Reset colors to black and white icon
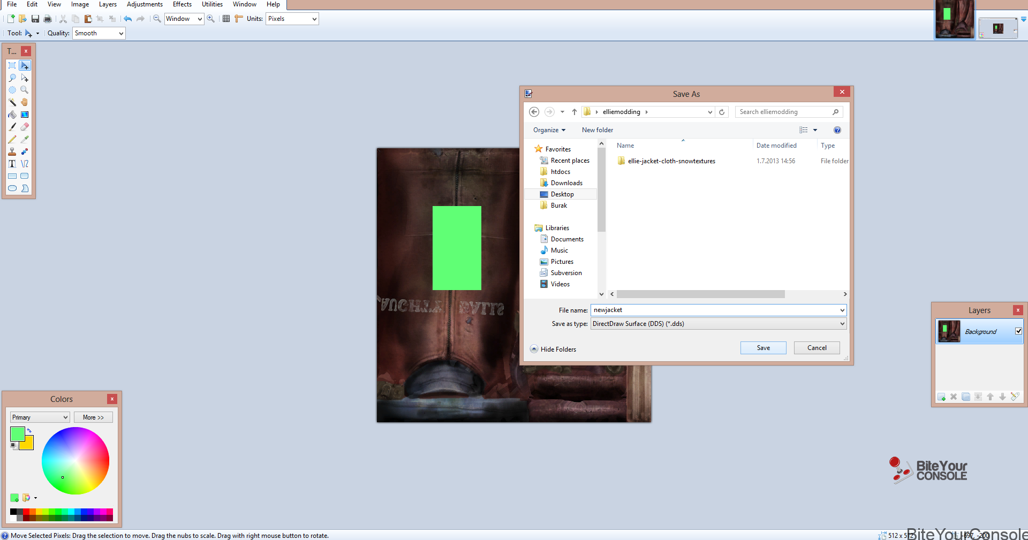Screen dimensions: 1028x540 coord(13,446)
